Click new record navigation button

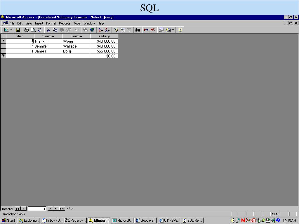tap(62, 209)
